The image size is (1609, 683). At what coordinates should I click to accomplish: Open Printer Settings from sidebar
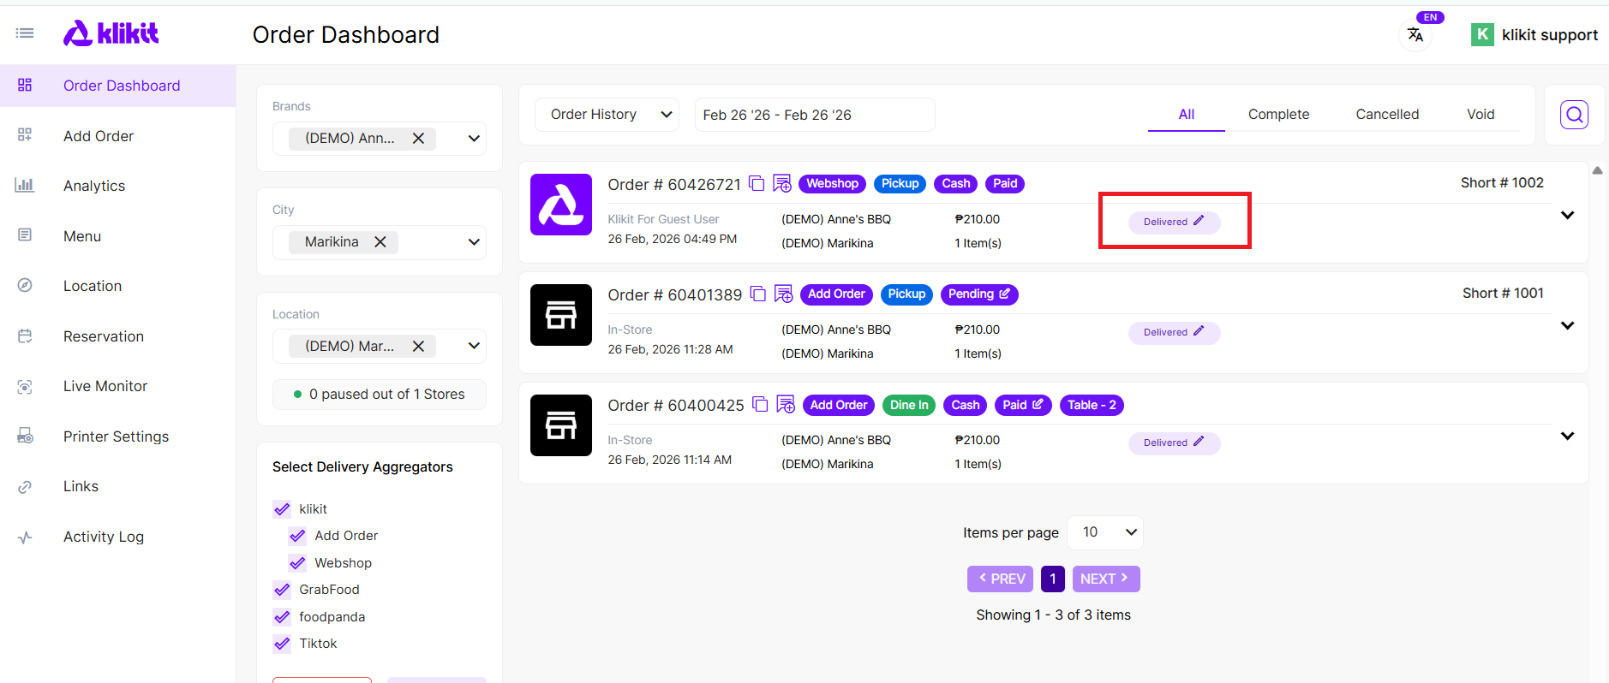pyautogui.click(x=116, y=437)
